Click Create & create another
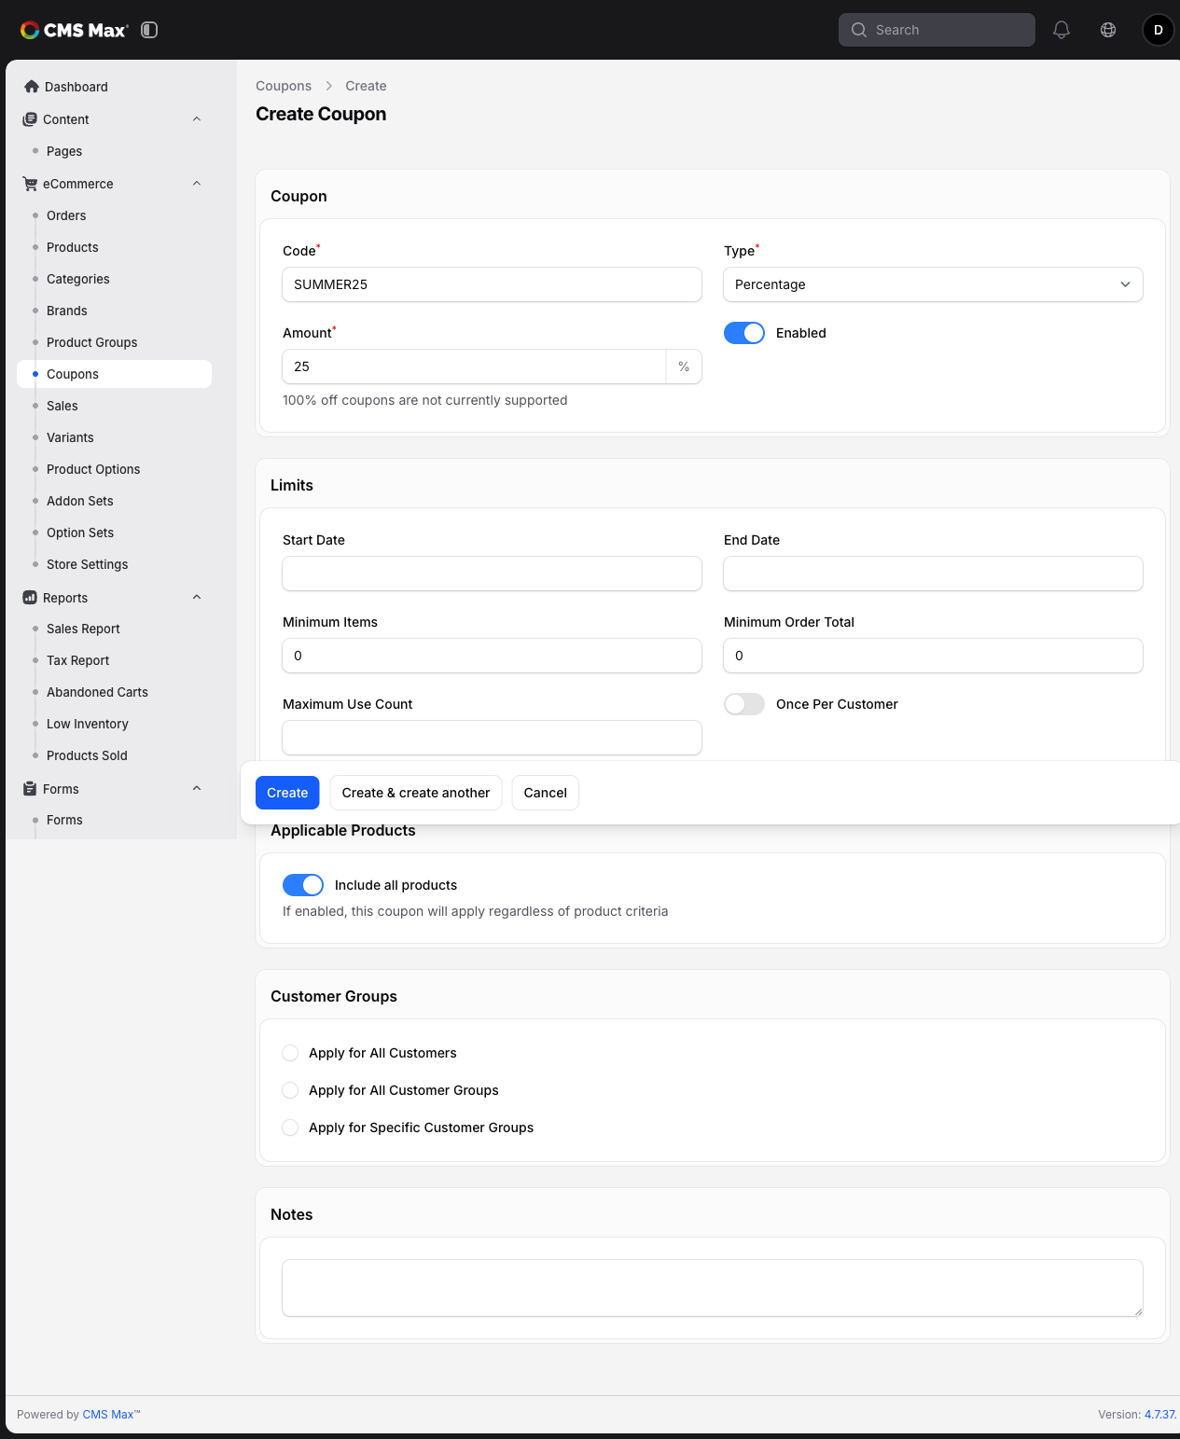 click(x=416, y=793)
